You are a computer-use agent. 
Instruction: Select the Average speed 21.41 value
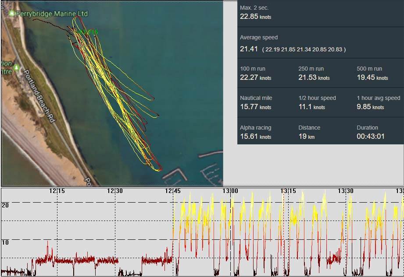(x=249, y=49)
